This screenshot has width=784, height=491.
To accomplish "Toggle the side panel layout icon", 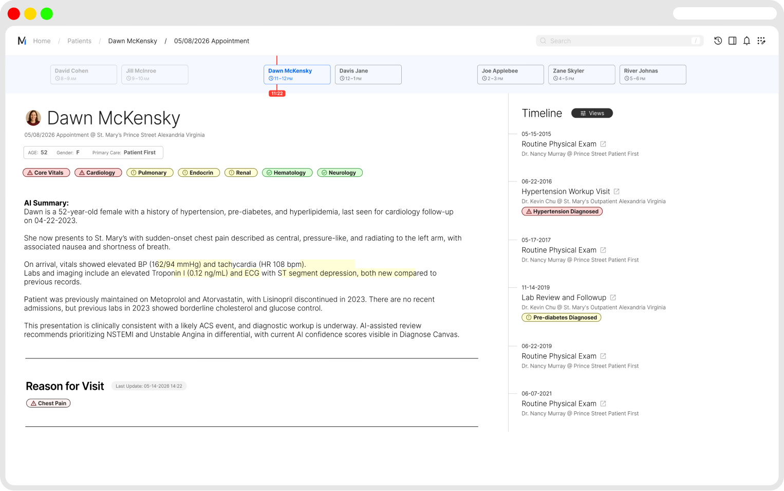I will click(x=732, y=41).
